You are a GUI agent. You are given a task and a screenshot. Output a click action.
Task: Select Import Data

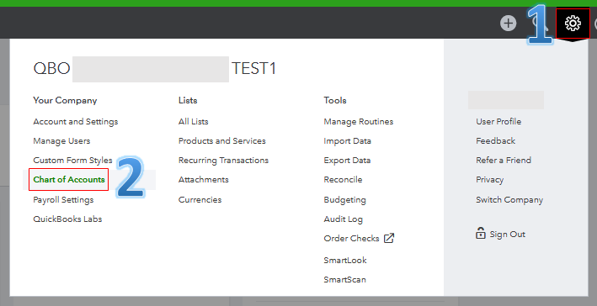pos(347,141)
